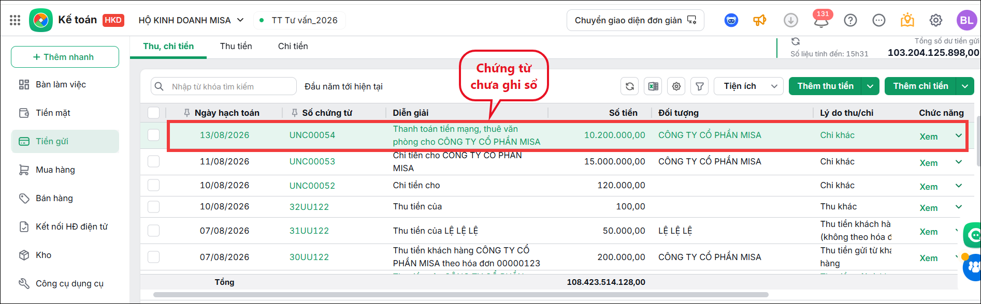Open Tiền mặt in sidebar
Image resolution: width=981 pixels, height=304 pixels.
click(65, 113)
